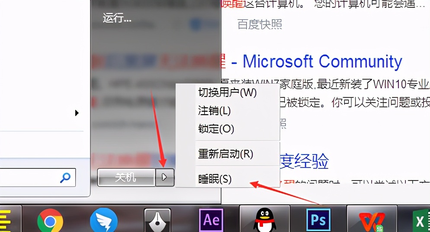Expand the Start menu submenu arrow
Viewport: 430px width, 232px height.
[x=77, y=113]
